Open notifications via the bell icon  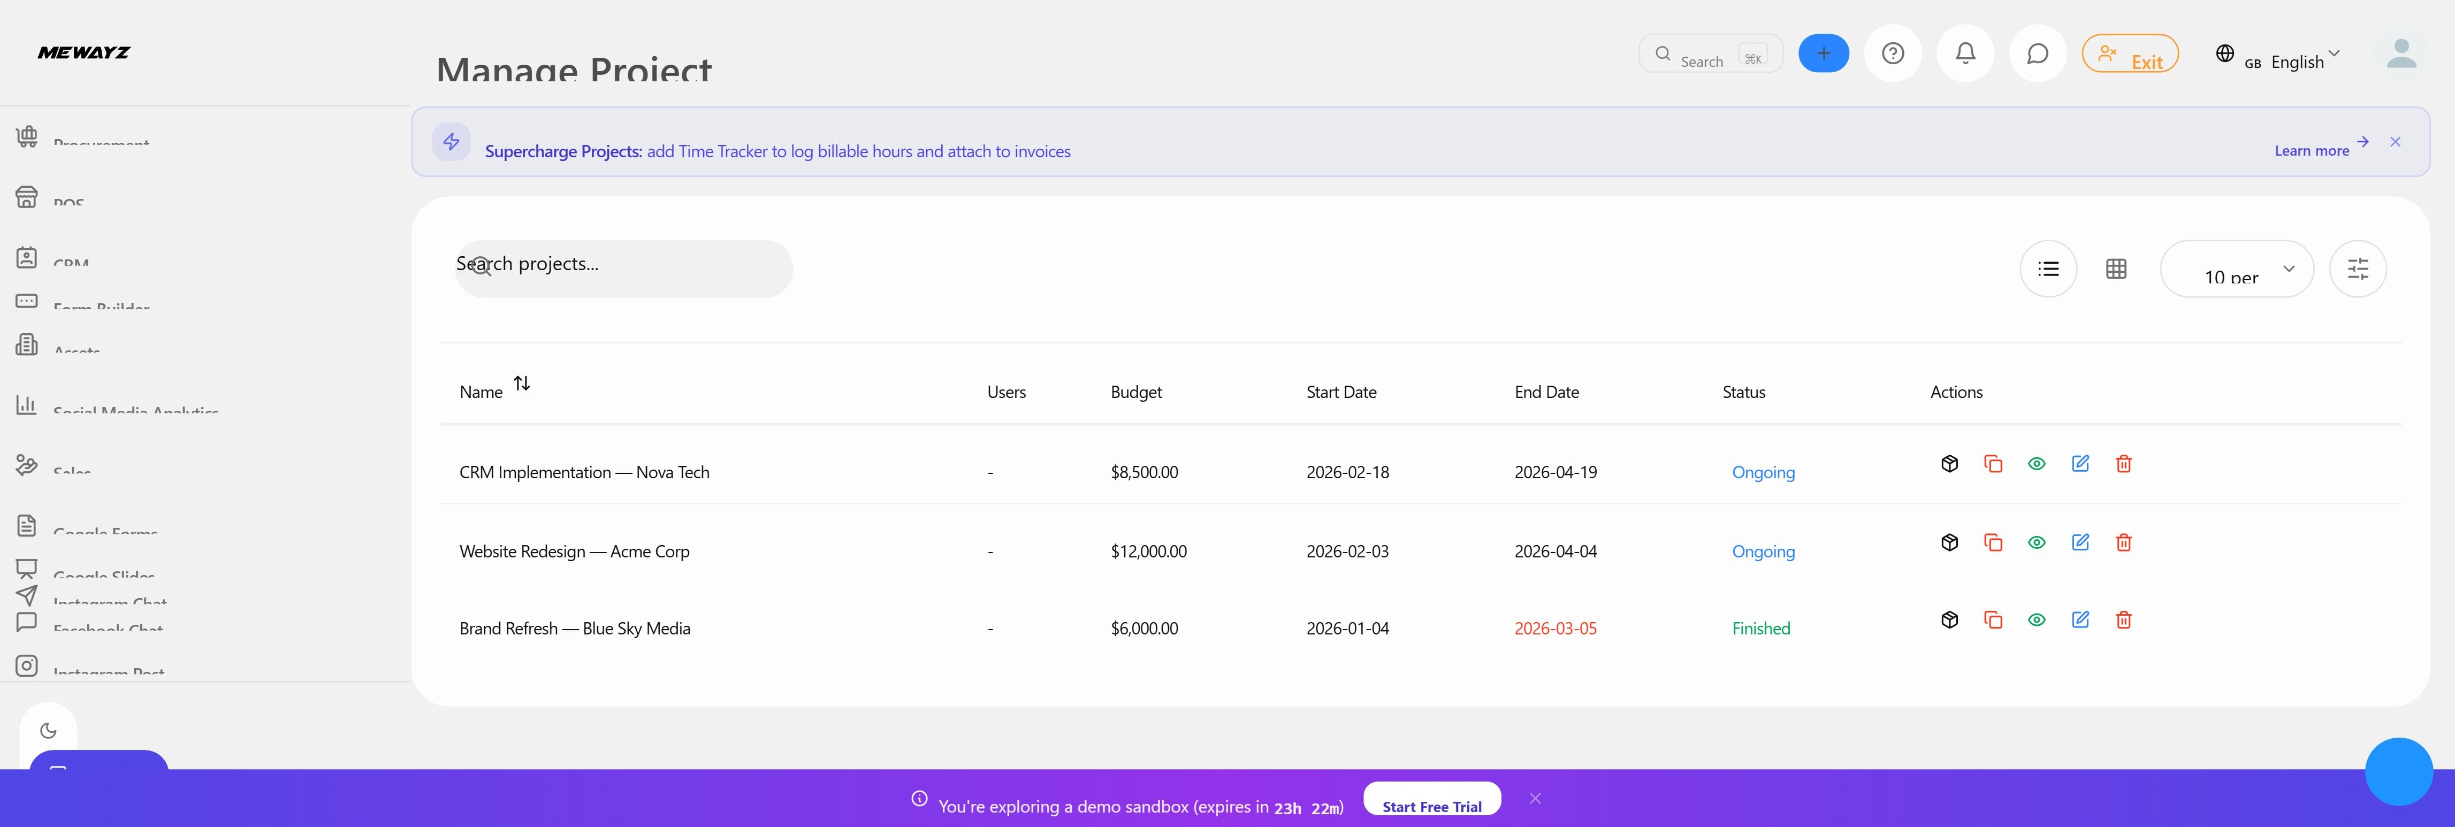point(1965,52)
